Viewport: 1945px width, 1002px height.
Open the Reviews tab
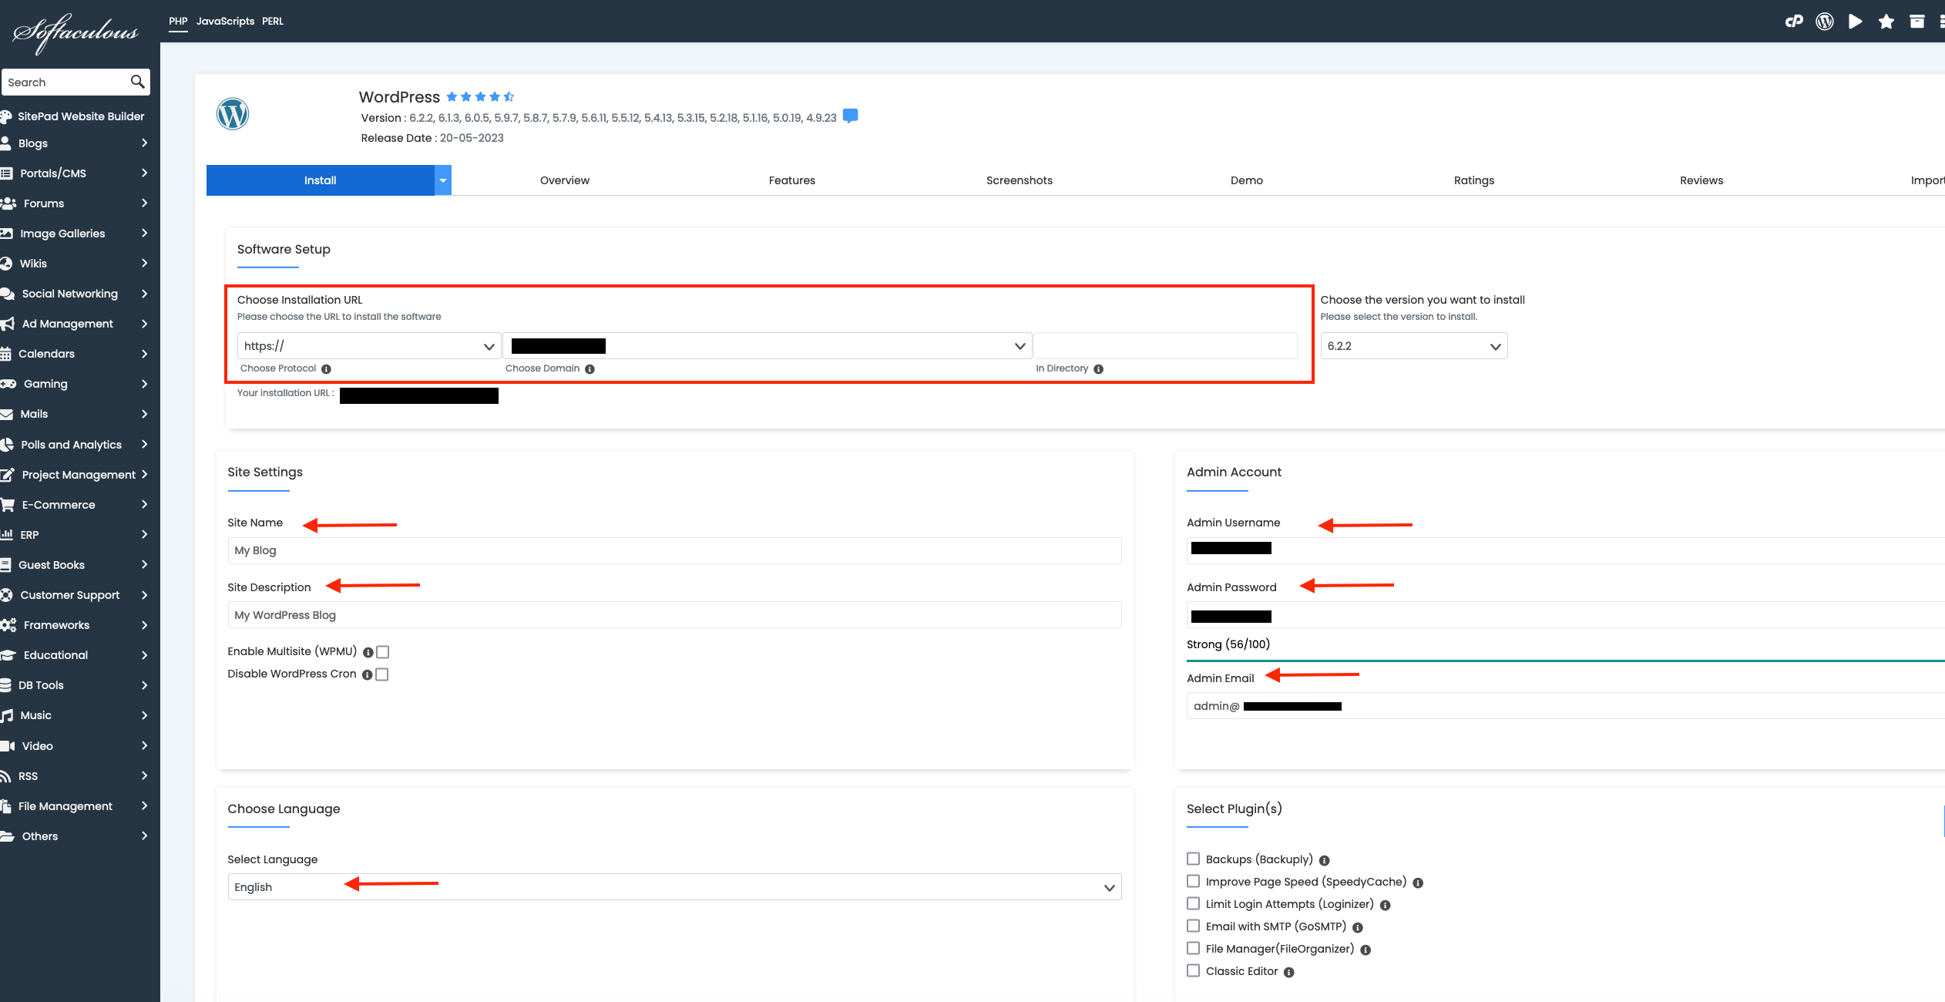coord(1701,180)
